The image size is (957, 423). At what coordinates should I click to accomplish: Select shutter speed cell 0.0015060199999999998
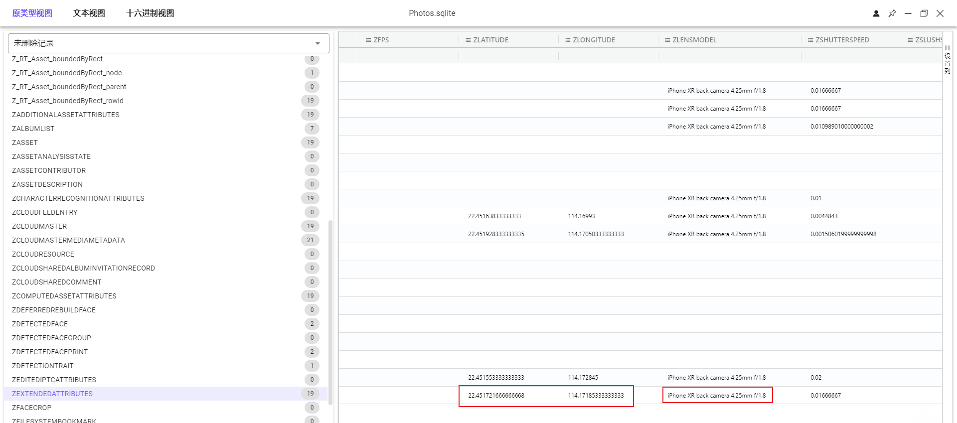tap(843, 234)
